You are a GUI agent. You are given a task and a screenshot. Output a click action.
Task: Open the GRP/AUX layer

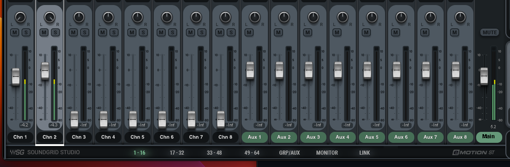(x=289, y=153)
